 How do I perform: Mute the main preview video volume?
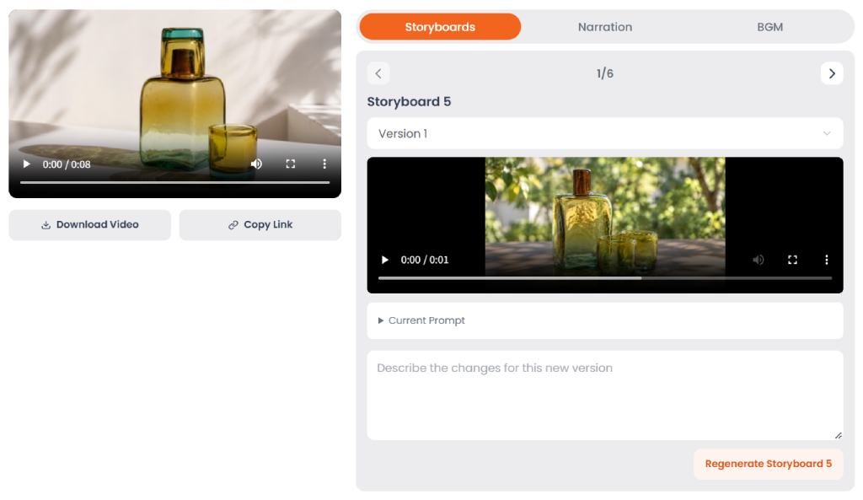point(256,164)
